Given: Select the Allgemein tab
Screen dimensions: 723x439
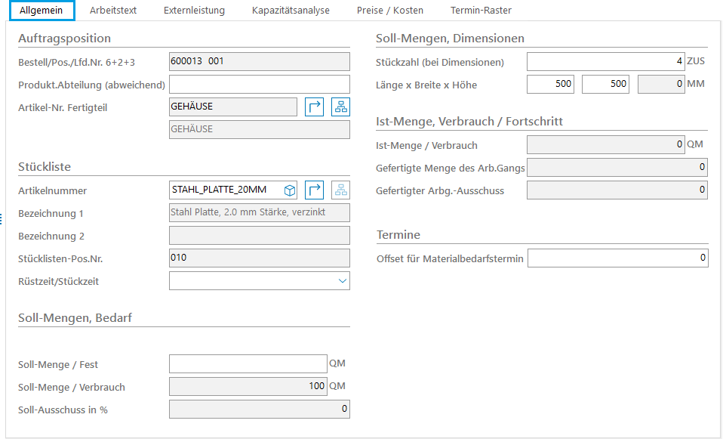Looking at the screenshot, I should (42, 11).
